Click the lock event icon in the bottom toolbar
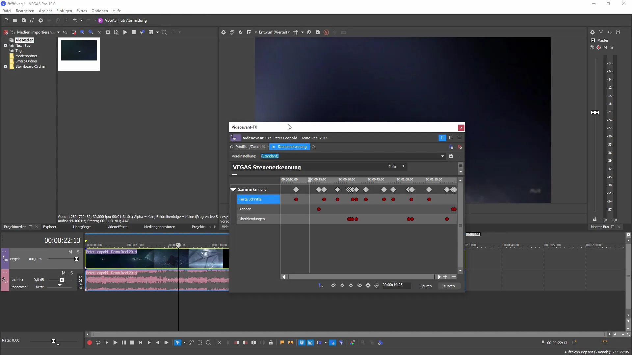Screen dimensions: 632x355 [x=271, y=343]
